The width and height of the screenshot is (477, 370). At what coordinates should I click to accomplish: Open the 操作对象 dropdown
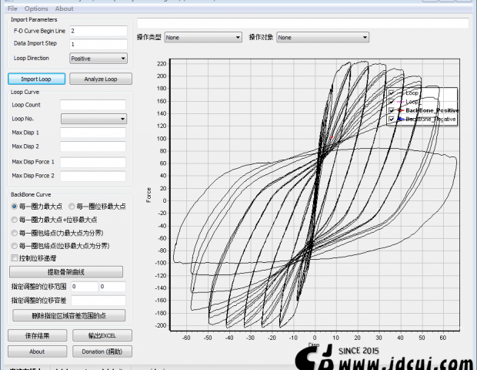pos(317,37)
